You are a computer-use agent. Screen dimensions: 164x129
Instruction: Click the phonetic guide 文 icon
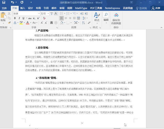coord(52,14)
